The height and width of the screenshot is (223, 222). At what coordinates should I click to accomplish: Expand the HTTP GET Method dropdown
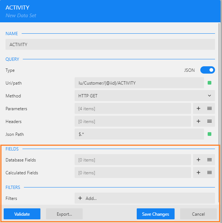click(144, 96)
